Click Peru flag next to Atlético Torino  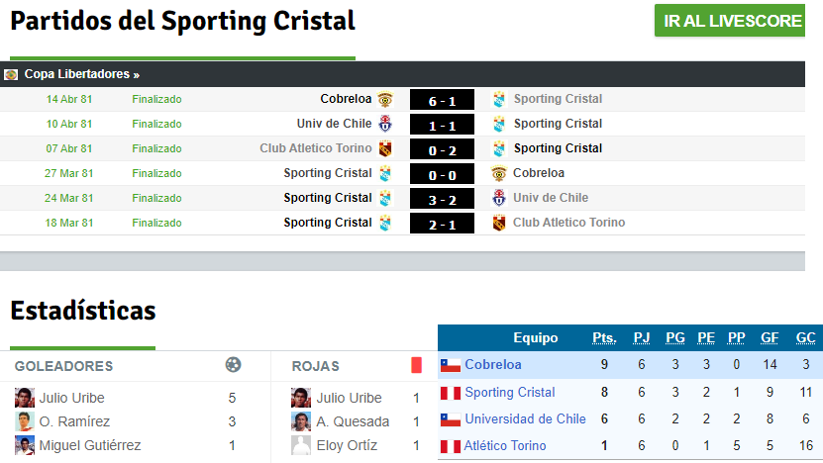tap(451, 446)
